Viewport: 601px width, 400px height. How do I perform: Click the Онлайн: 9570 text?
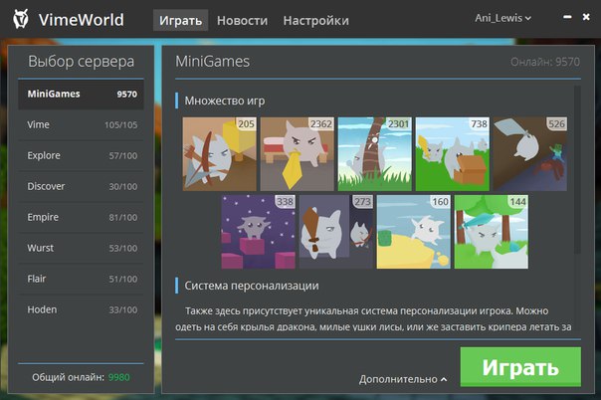tap(545, 62)
